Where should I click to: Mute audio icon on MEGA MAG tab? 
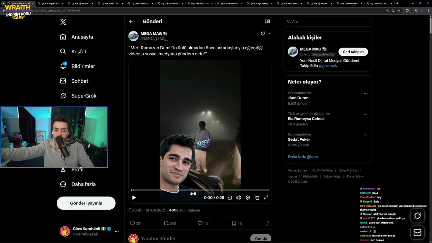29,3
